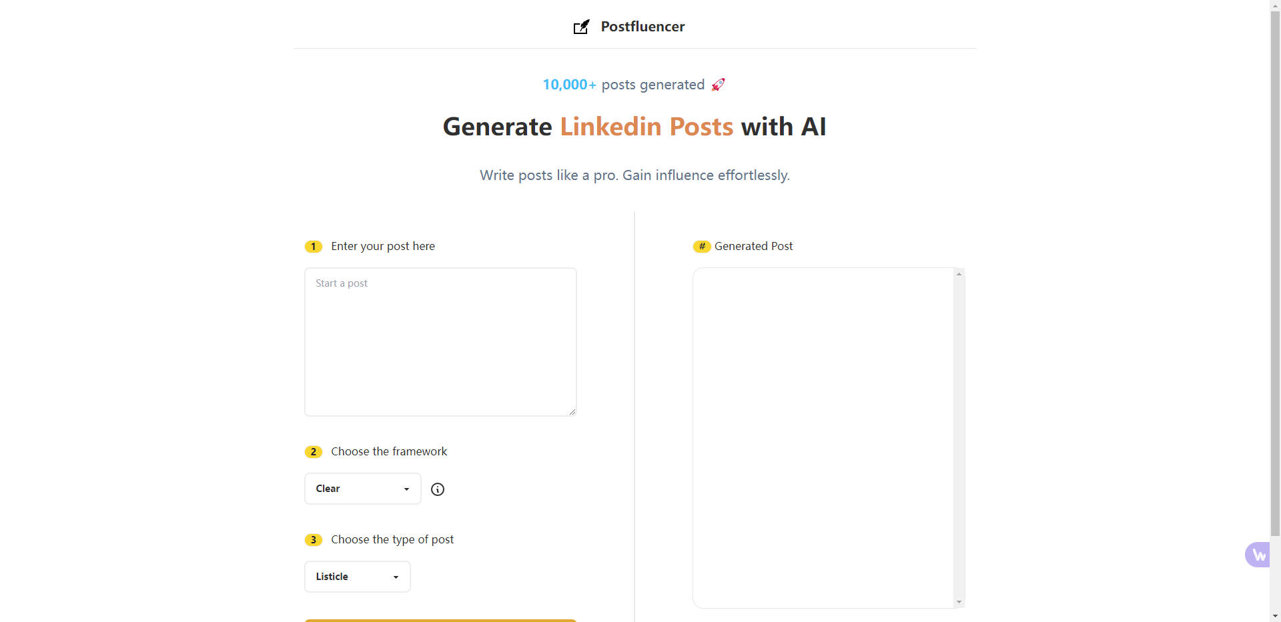Expand the Listicle post type dropdown
Screen dimensions: 1281x622
point(358,577)
